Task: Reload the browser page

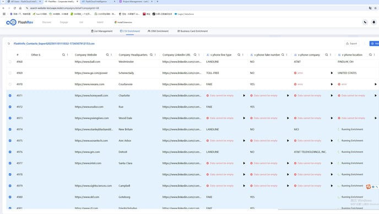Action: tap(14, 8)
